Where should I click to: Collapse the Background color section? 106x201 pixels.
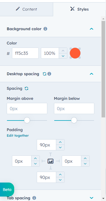point(92,29)
